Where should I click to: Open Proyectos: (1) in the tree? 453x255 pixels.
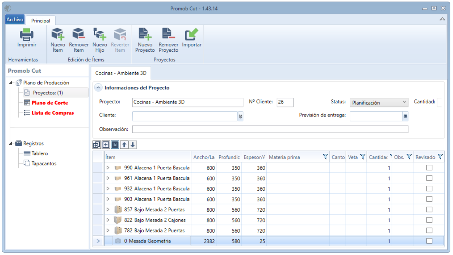click(48, 92)
